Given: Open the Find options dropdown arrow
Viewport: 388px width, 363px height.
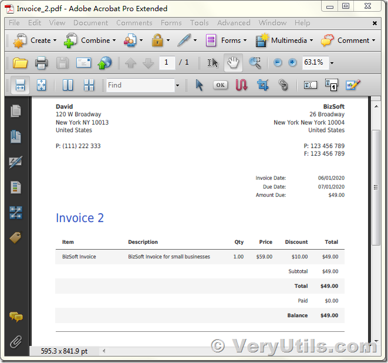Looking at the screenshot, I should click(x=177, y=85).
